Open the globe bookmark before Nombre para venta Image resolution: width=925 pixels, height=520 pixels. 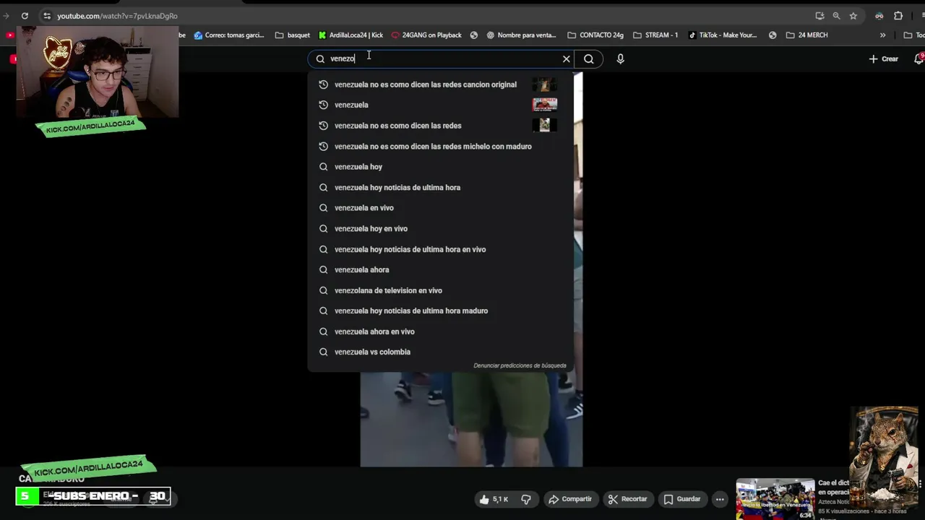tap(474, 35)
